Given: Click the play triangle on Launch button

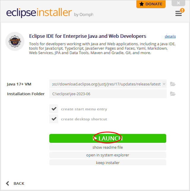Looking at the screenshot, I should [95, 138].
